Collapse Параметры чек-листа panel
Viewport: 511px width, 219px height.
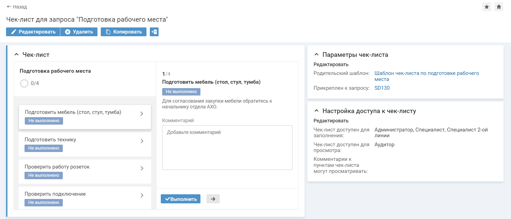click(x=316, y=55)
